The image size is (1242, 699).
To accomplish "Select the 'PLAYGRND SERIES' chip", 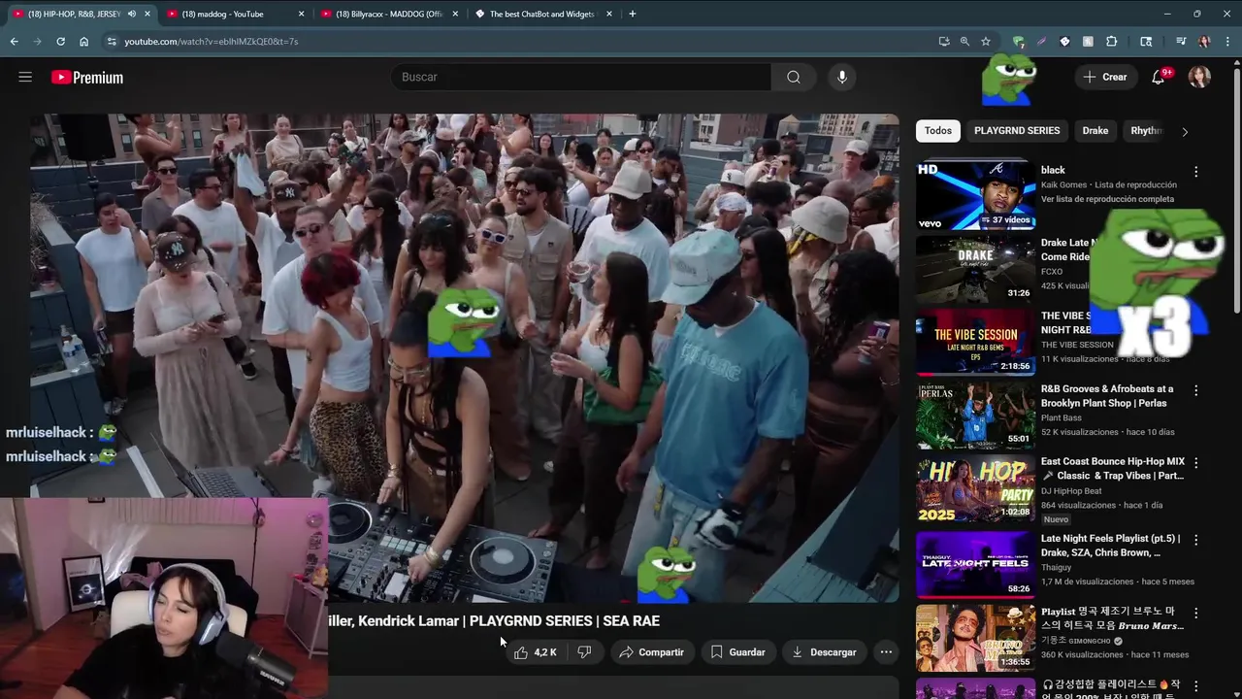I will [x=1017, y=130].
